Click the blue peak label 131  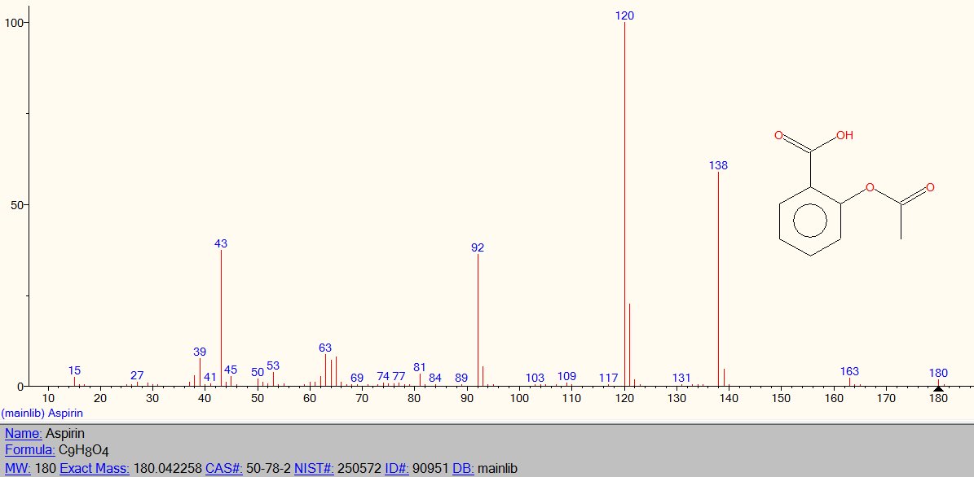[681, 378]
